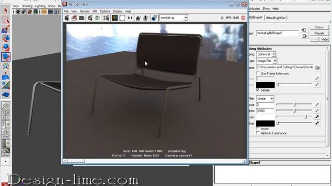Open the Spherical mapping dropdown
This screenshot has height=186, width=332.
(273, 54)
